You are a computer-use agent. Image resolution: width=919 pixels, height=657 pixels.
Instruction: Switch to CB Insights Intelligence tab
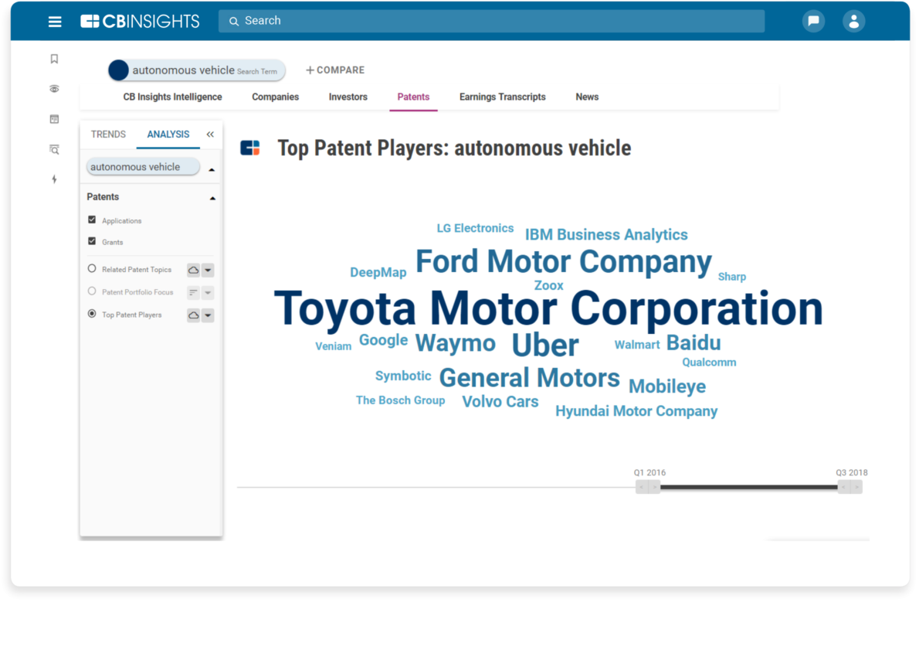(172, 97)
